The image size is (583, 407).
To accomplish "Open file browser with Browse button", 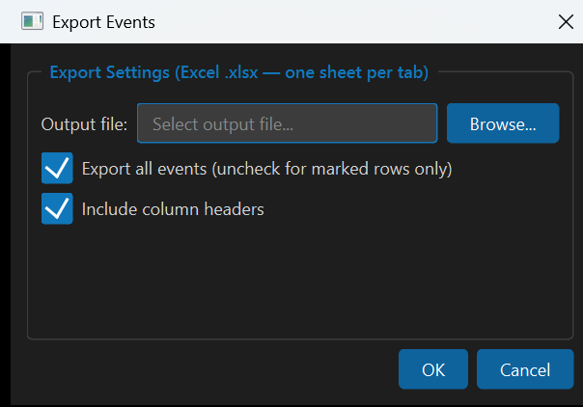I will (x=503, y=123).
